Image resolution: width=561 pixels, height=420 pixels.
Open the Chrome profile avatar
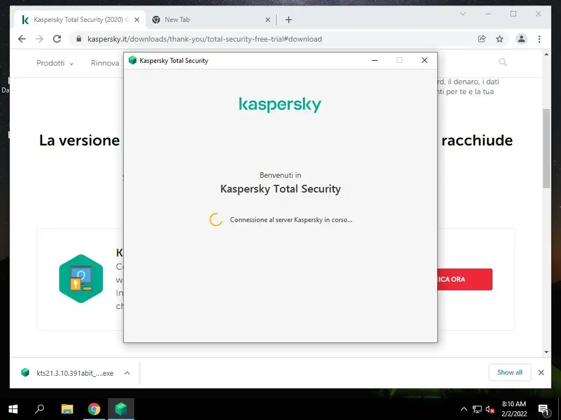[522, 39]
